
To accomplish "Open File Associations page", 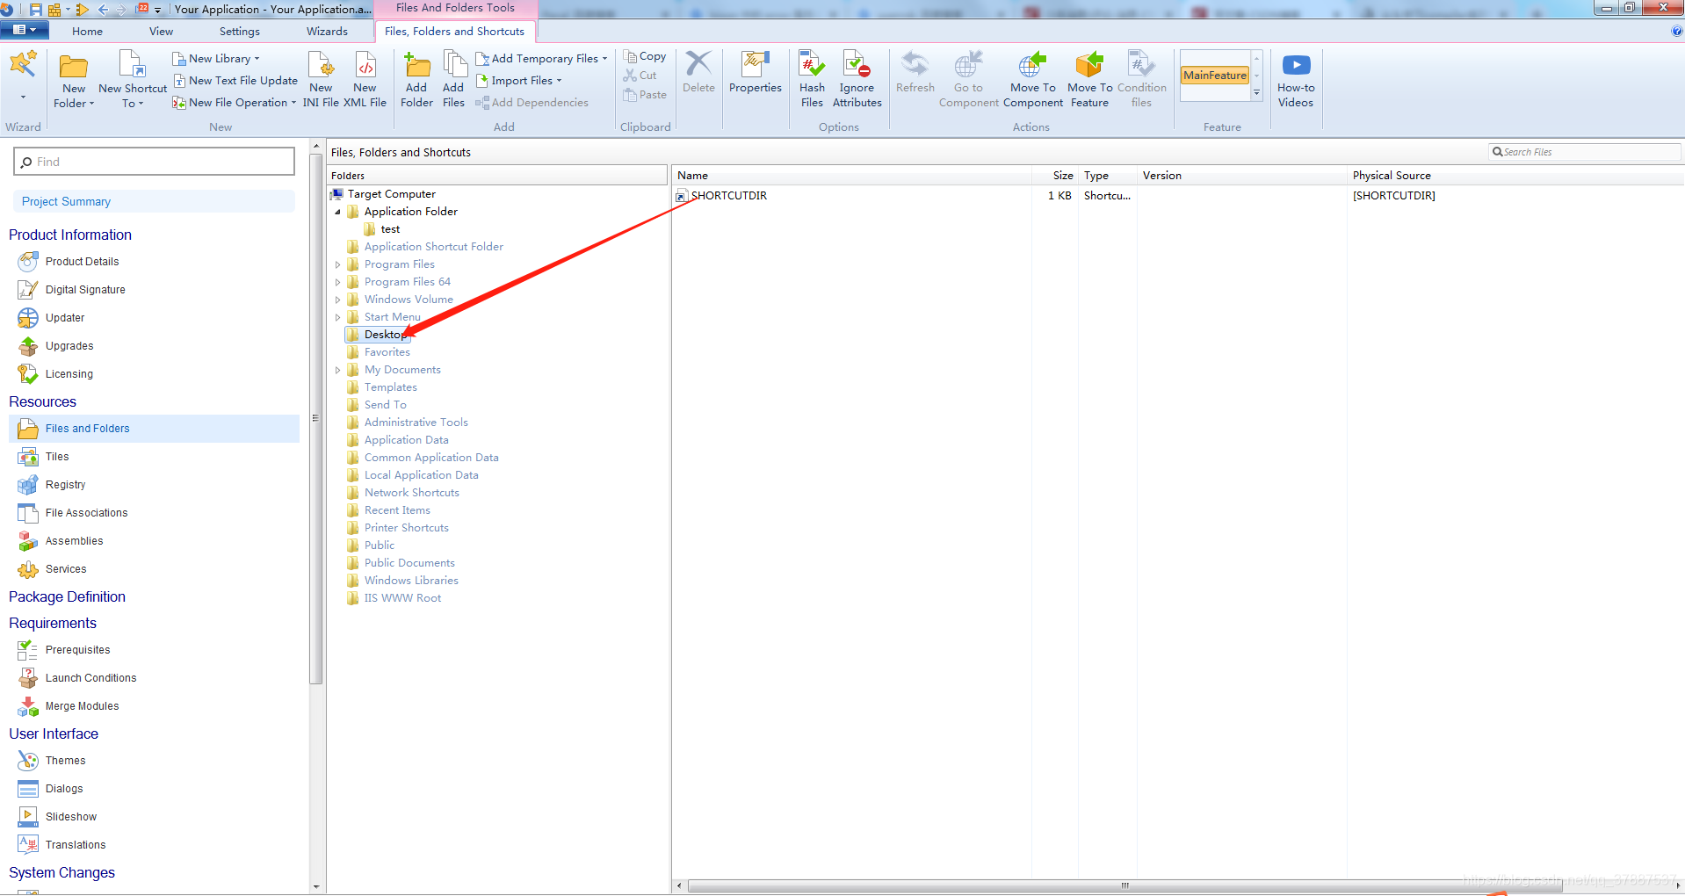I will [86, 513].
